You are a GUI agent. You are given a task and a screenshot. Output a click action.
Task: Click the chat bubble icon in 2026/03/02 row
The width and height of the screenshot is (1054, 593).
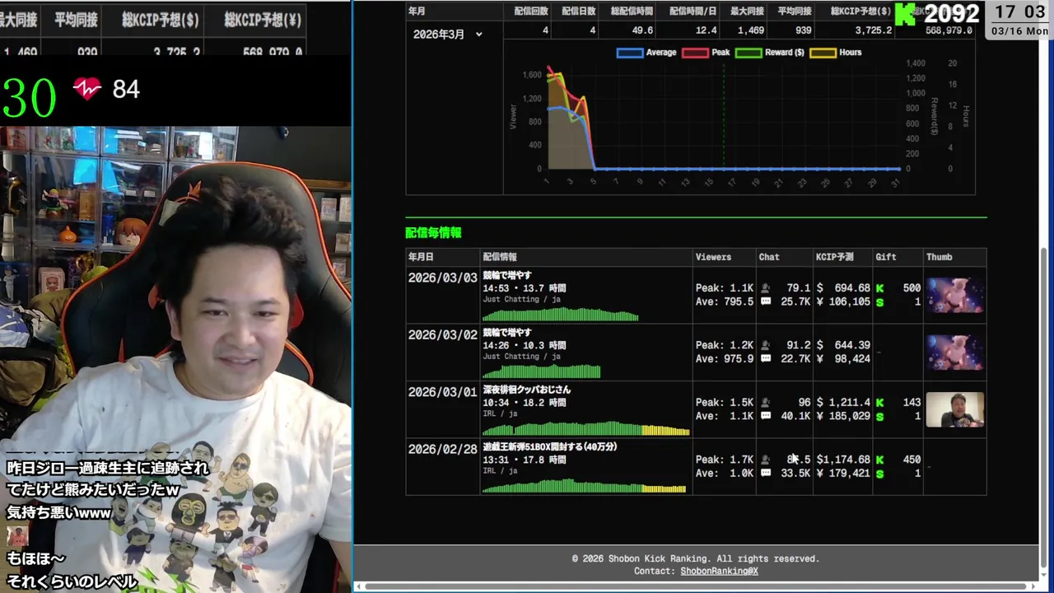tap(766, 359)
